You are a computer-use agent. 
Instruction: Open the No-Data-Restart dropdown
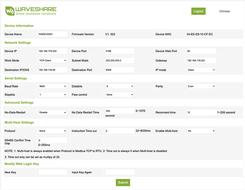click(52, 112)
